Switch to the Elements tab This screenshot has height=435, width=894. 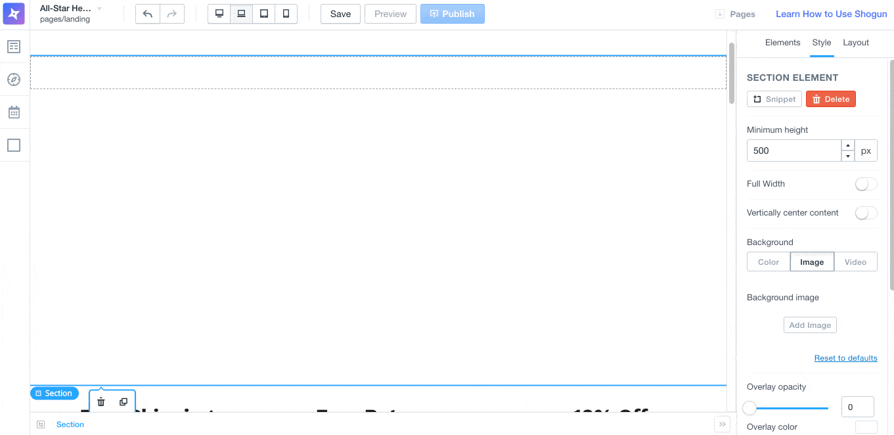tap(782, 43)
